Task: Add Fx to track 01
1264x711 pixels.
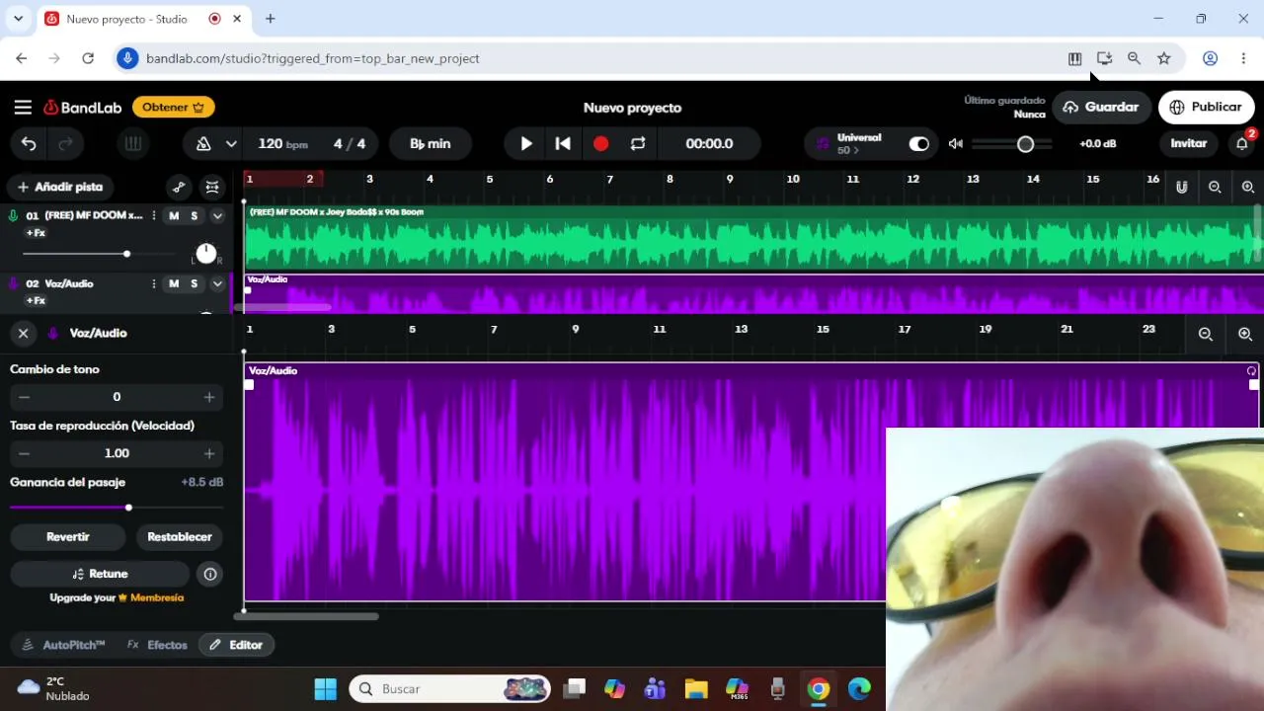Action: click(36, 233)
